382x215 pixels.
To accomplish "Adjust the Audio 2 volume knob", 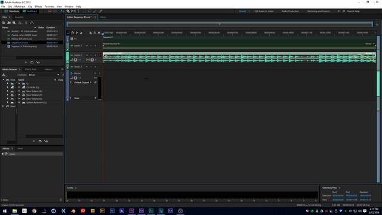I will click(76, 60).
